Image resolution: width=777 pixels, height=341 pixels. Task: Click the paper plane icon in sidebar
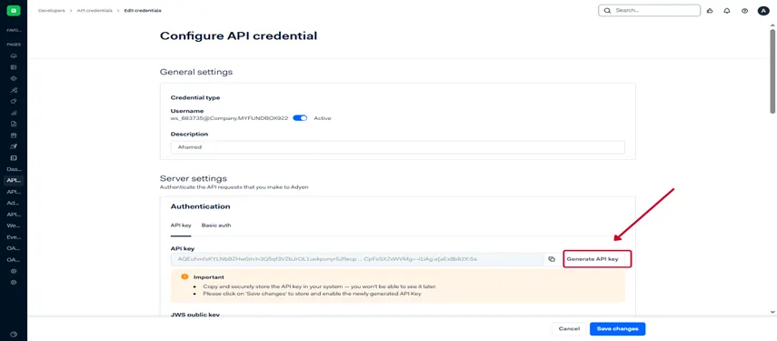coord(14,146)
